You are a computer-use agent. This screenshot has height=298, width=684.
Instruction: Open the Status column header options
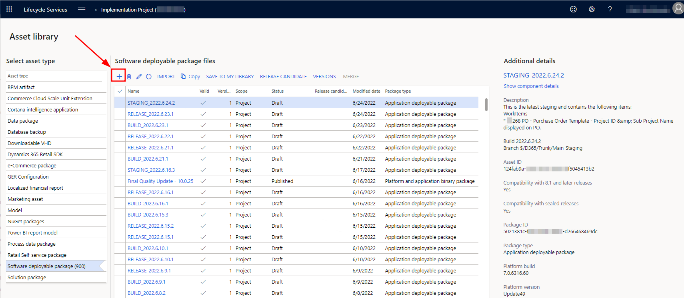277,91
